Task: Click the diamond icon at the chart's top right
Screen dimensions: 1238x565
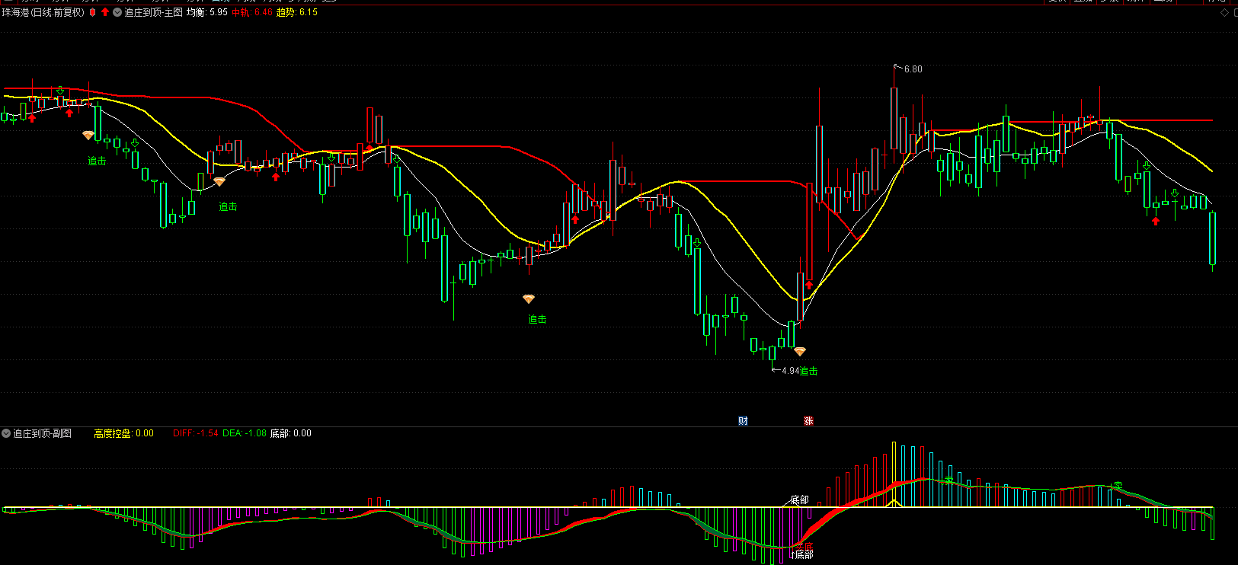Action: point(1224,12)
